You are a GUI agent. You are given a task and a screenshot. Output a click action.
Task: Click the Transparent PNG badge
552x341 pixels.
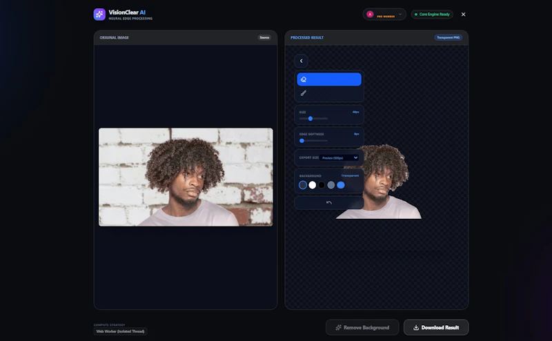click(448, 37)
